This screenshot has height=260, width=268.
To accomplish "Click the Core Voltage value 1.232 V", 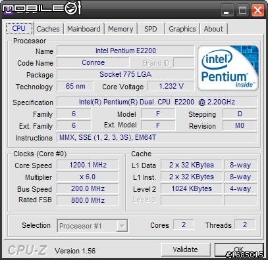I will point(171,86).
